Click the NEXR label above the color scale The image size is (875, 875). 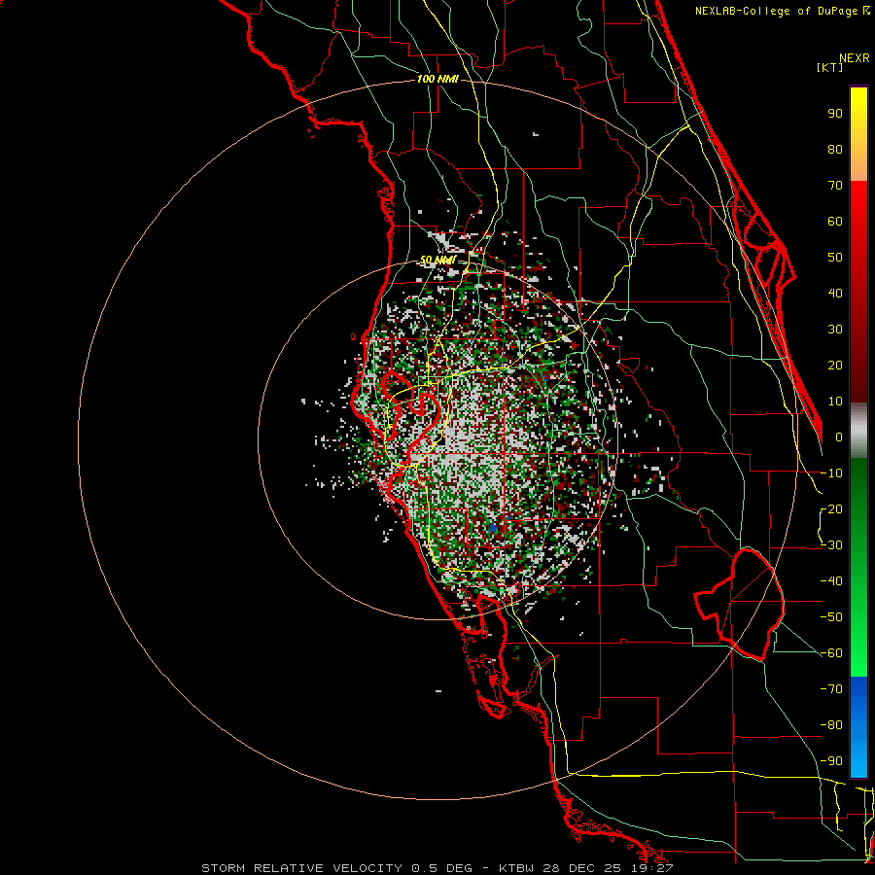(x=855, y=58)
